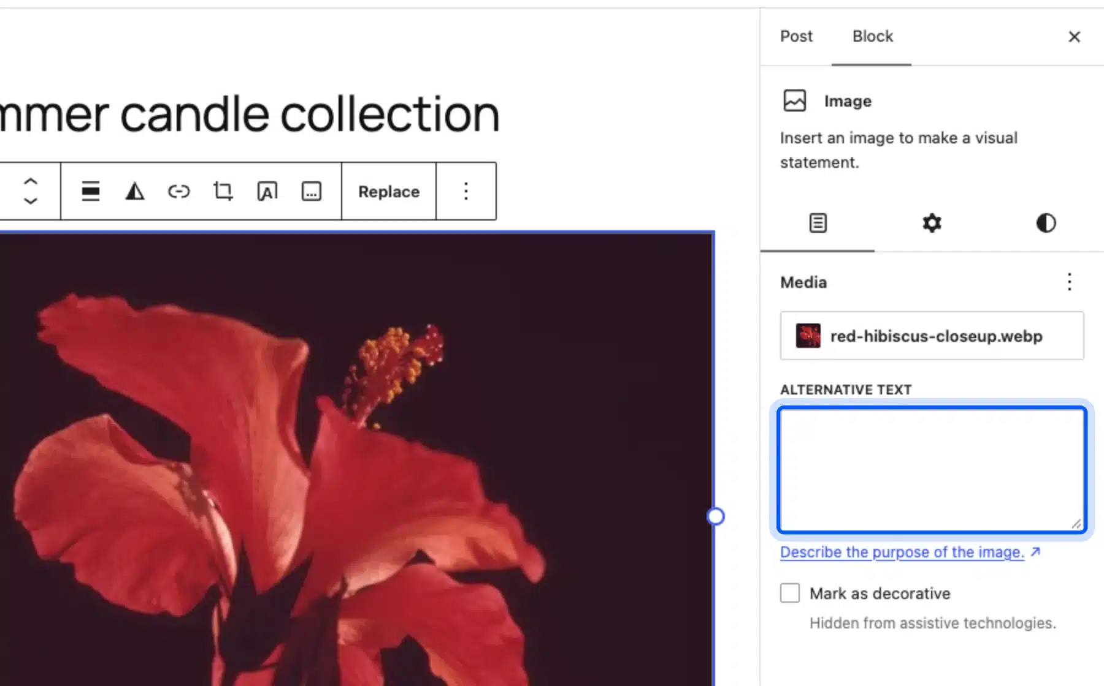Click the Image block icon in sidebar

tap(794, 100)
